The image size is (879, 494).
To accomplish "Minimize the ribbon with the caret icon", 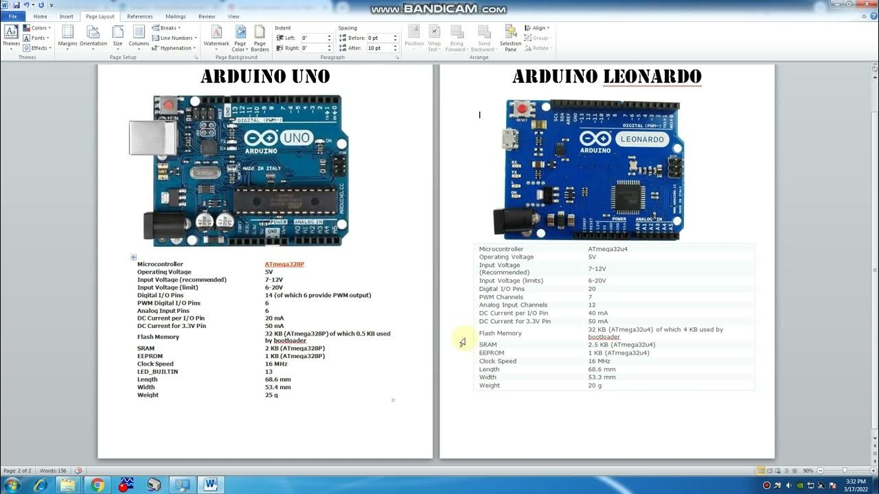I will coord(863,16).
